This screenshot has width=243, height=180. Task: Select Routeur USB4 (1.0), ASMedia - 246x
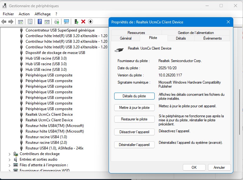point(54,148)
